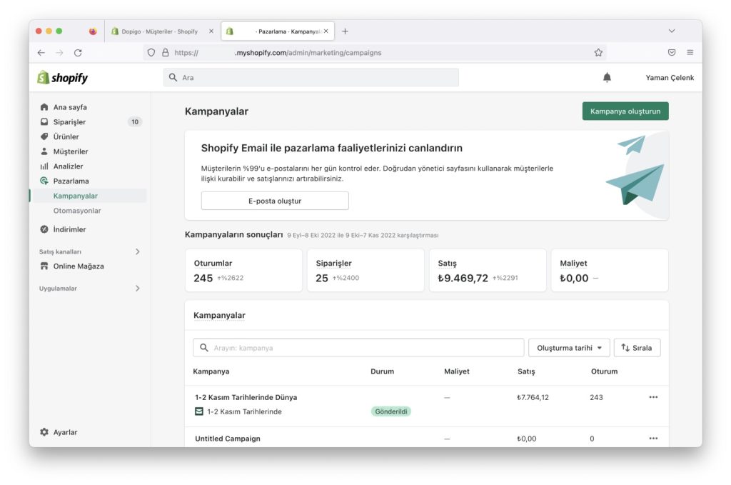
Task: Click the Satış results card
Action: pos(488,271)
